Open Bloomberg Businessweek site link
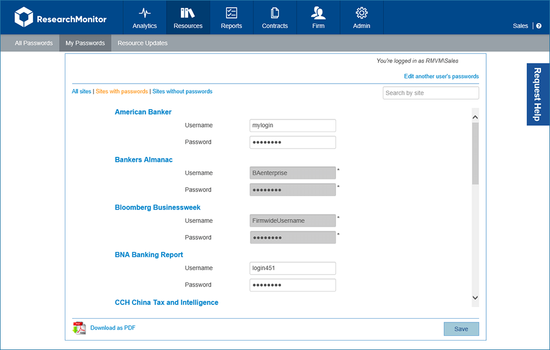 tap(157, 207)
